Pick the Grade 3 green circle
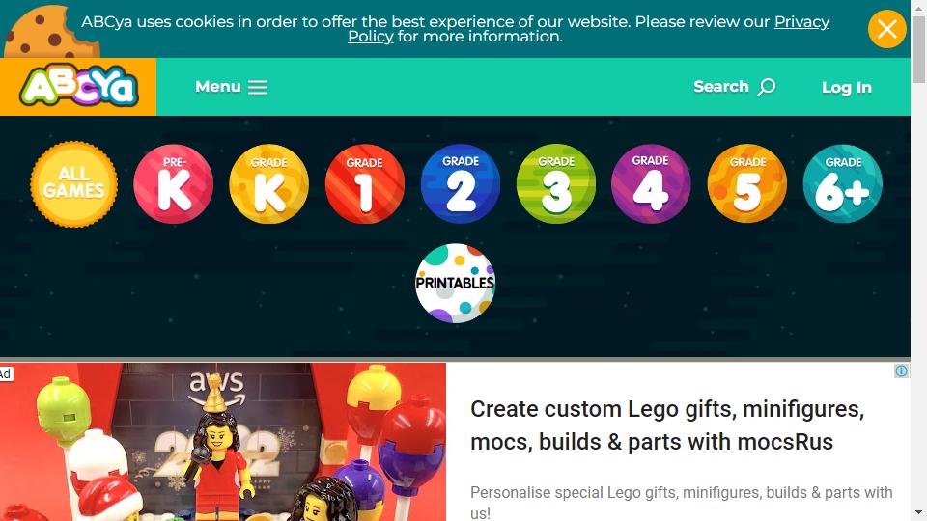The height and width of the screenshot is (521, 927). pos(556,183)
